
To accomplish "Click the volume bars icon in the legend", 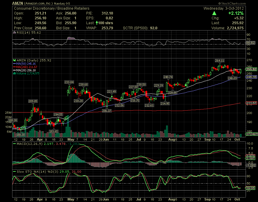I will 15,73.
